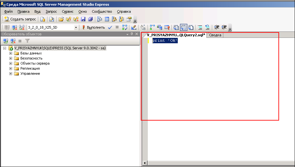295x167 pixels.
Task: Open the Файл menu
Action: tap(9, 11)
